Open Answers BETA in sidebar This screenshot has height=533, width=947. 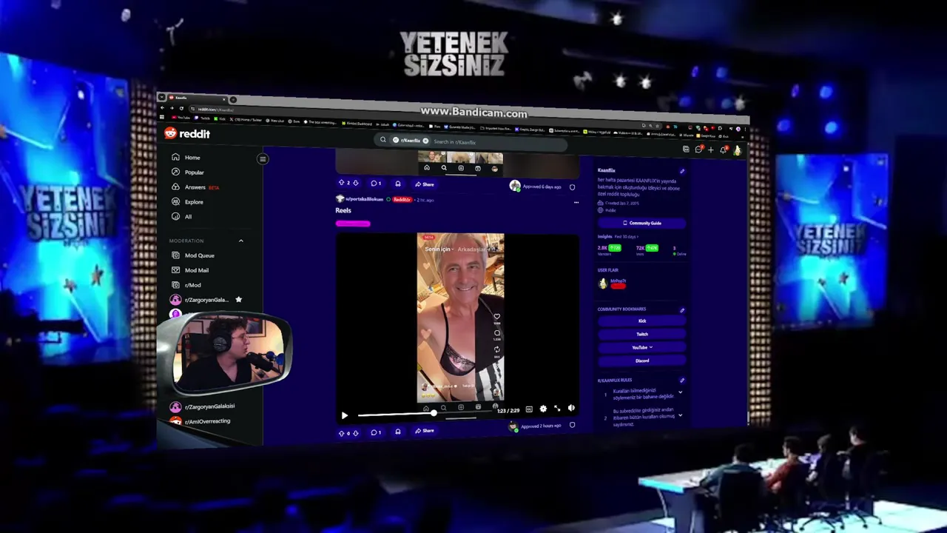[195, 187]
